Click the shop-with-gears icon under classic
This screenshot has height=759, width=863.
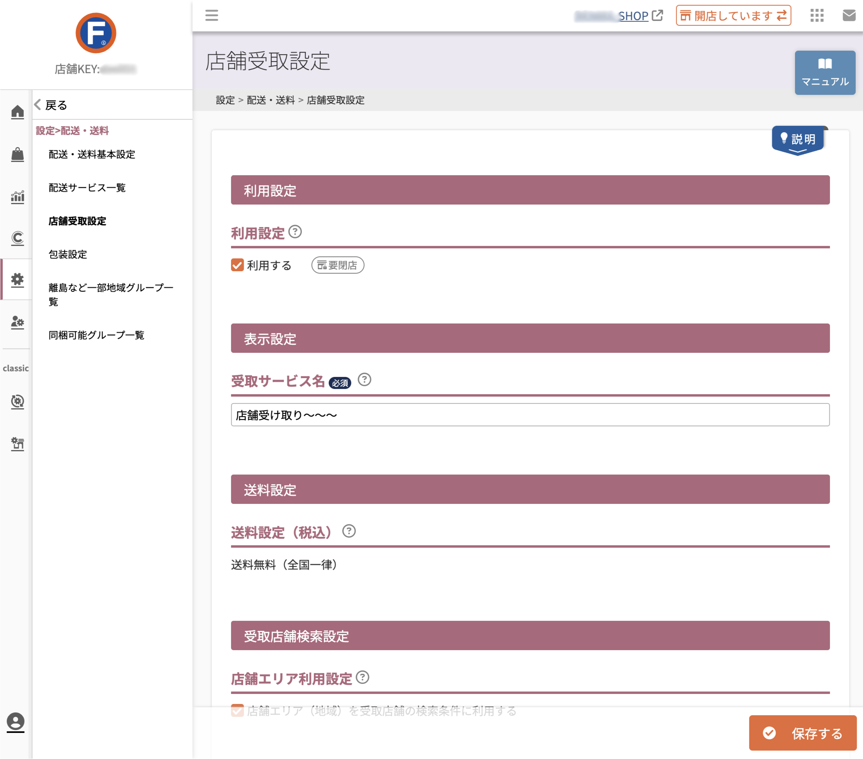coord(17,444)
